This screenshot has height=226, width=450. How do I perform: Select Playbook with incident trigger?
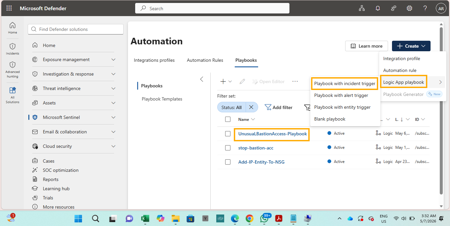pyautogui.click(x=345, y=83)
